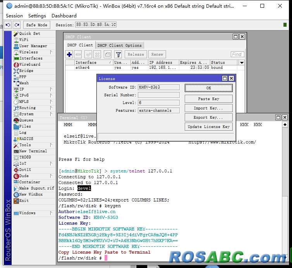Click the undo arrow in toolbar
Viewport: 292px width, 268px height.
point(8,25)
